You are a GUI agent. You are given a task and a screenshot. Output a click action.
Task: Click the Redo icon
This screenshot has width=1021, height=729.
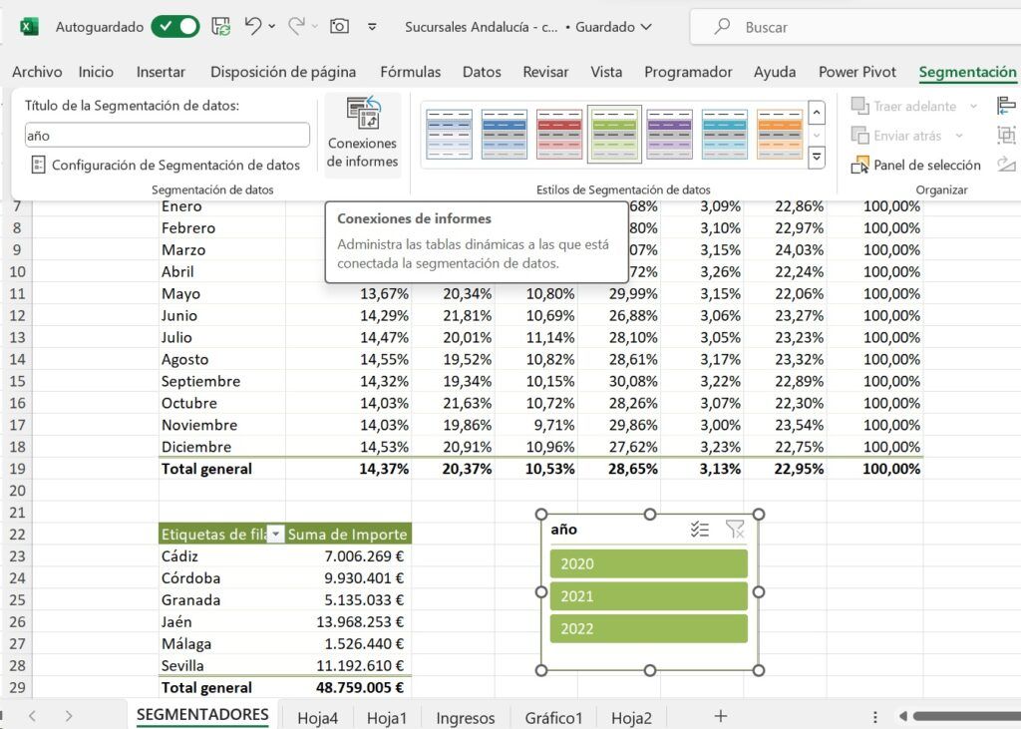click(296, 26)
